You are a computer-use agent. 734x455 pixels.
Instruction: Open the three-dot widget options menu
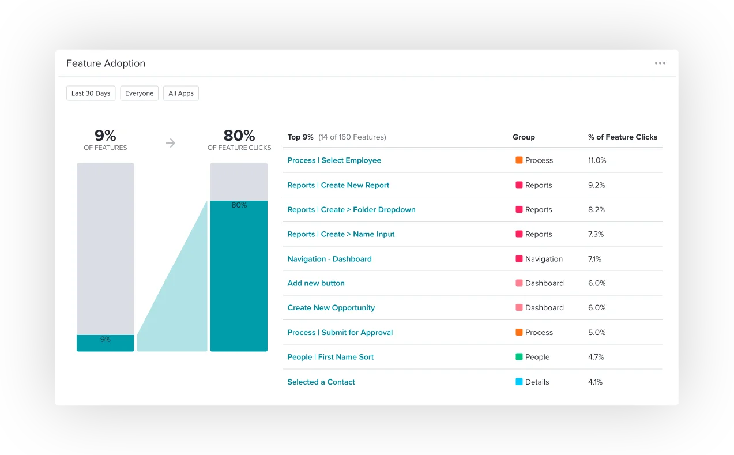coord(660,63)
